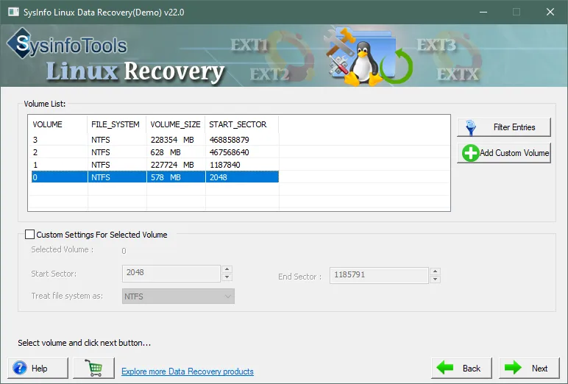Screen dimensions: 568x384
Task: Select volume 1 row in list
Action: click(155, 165)
